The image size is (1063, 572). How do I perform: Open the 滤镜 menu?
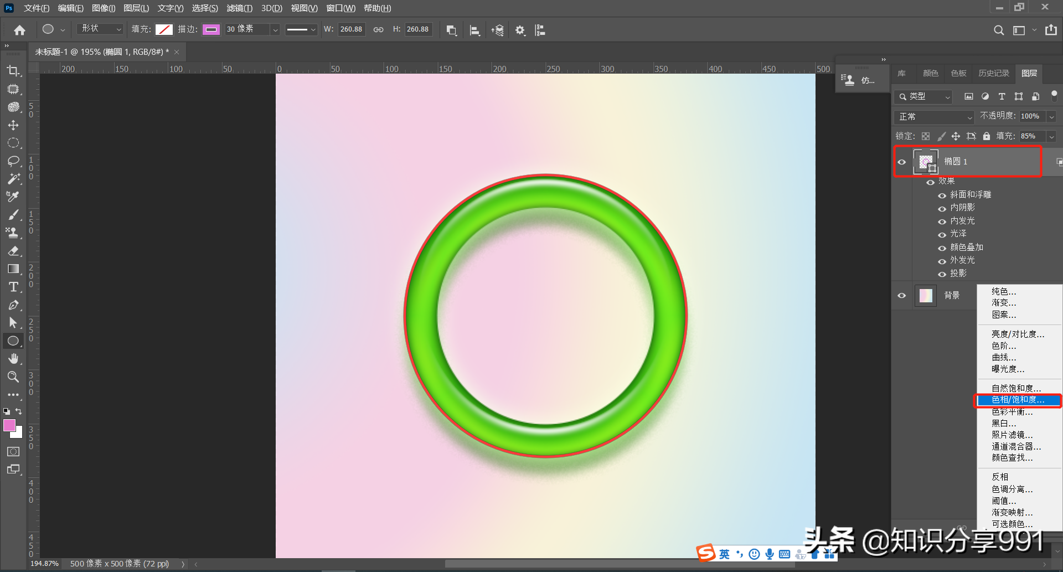click(x=239, y=8)
